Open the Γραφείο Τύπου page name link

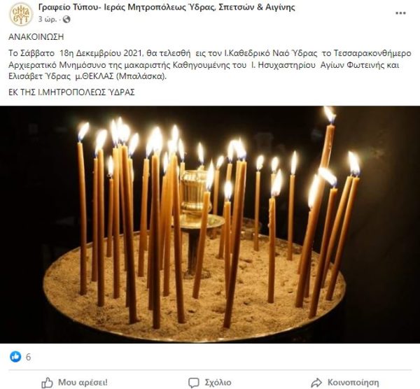pyautogui.click(x=167, y=7)
